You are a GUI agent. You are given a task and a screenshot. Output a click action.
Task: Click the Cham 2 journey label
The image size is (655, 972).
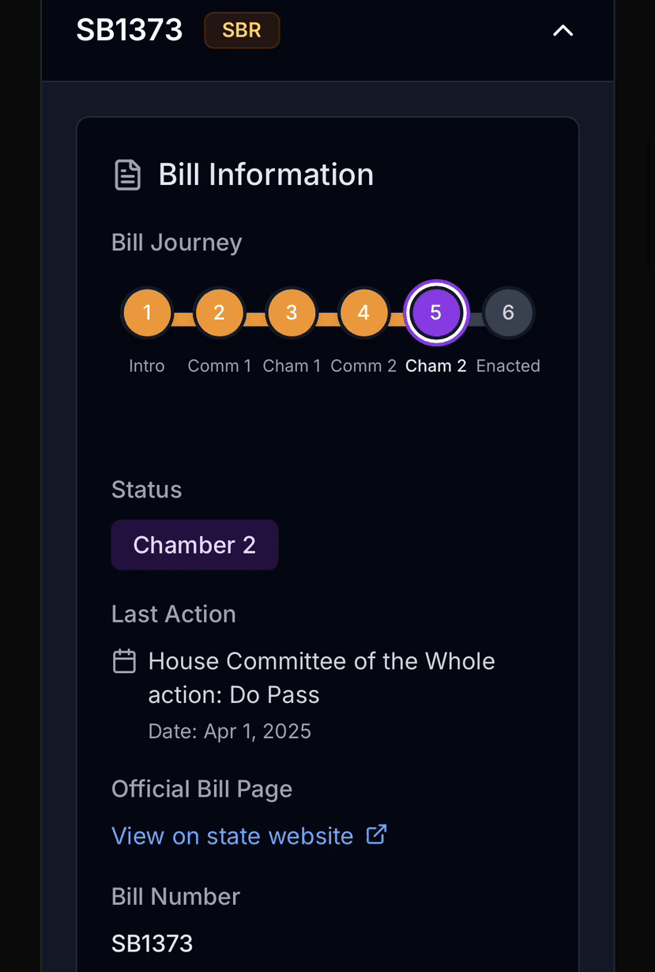435,366
